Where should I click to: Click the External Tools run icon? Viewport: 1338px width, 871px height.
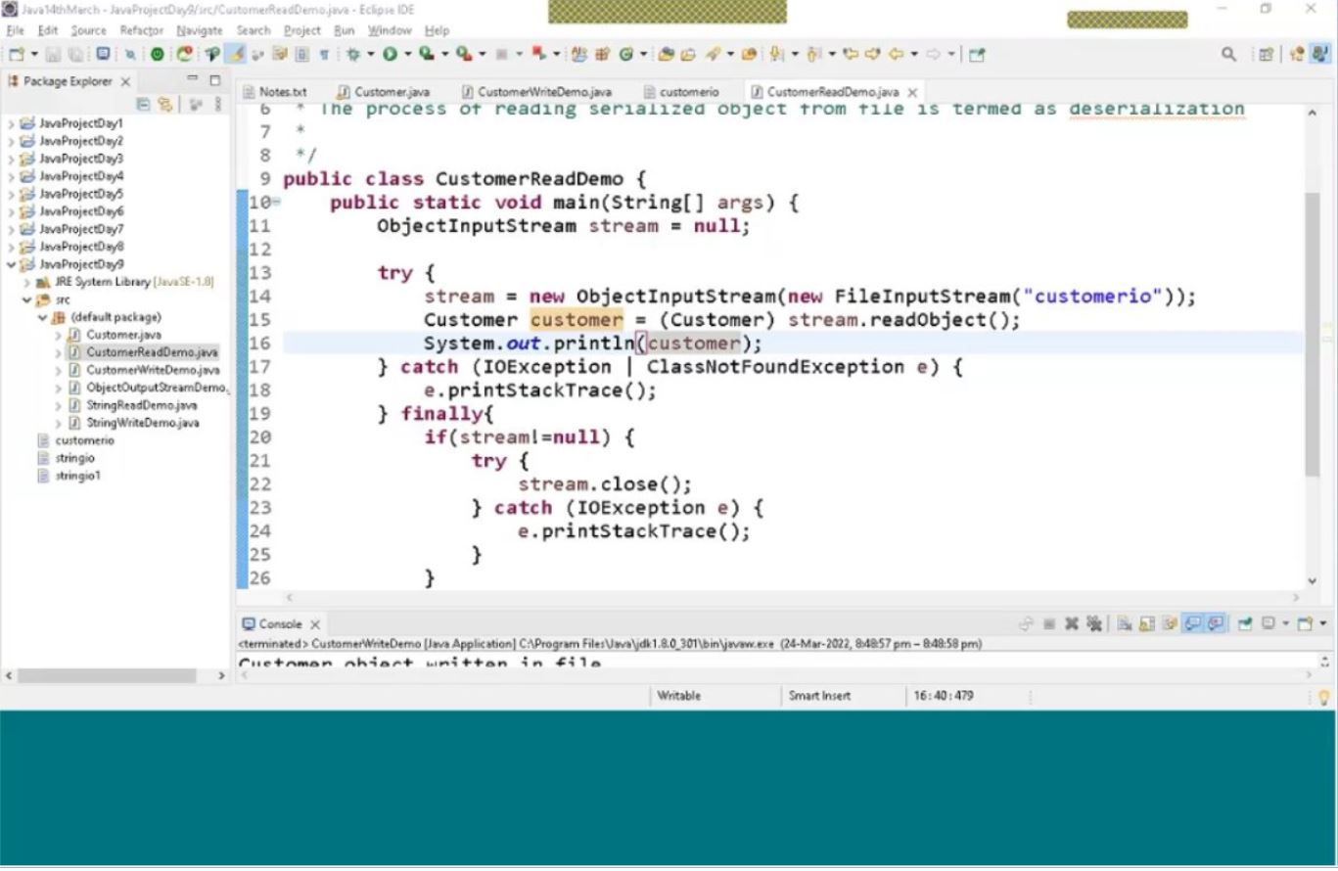click(x=462, y=55)
